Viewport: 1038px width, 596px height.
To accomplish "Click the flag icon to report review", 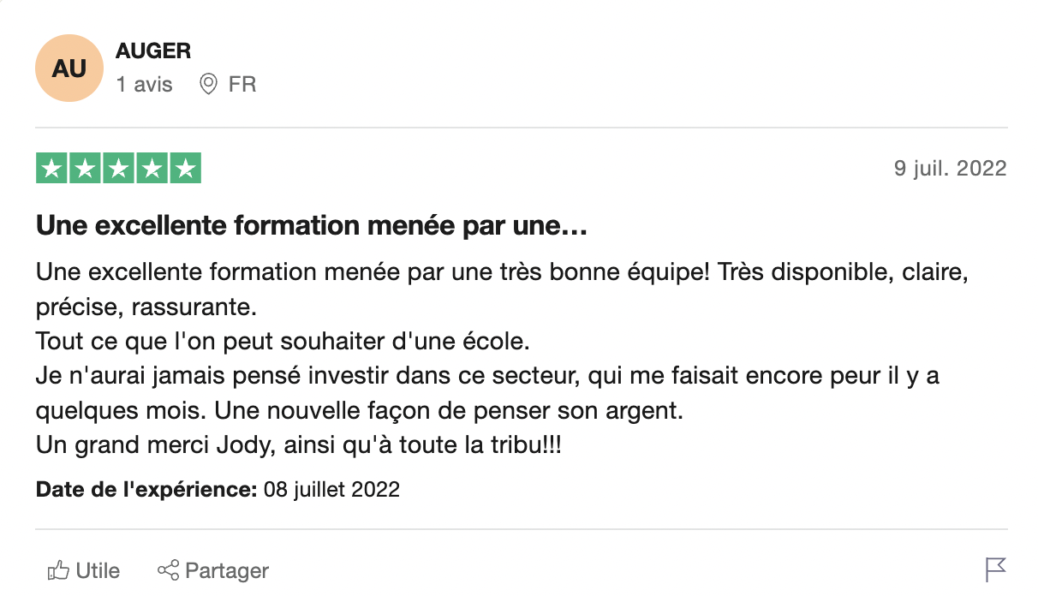I will [x=995, y=569].
